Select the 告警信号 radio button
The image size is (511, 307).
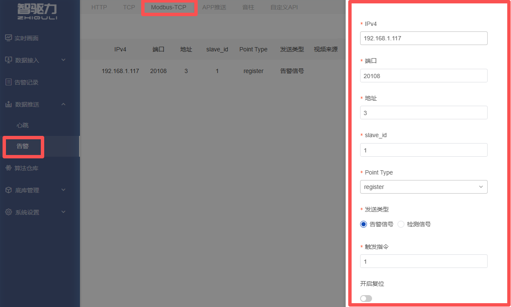click(x=363, y=224)
